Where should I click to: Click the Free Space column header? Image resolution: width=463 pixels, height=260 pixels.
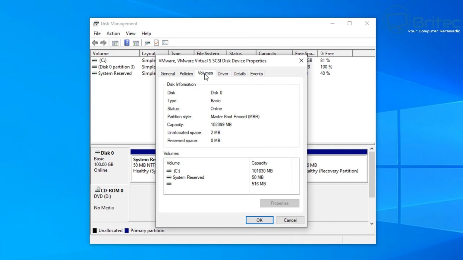(x=305, y=54)
